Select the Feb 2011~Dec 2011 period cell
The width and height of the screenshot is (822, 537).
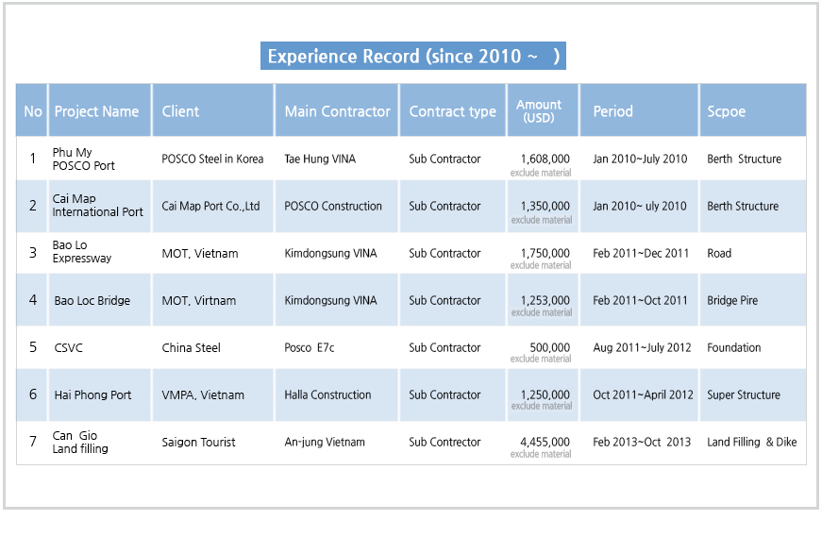tap(639, 253)
